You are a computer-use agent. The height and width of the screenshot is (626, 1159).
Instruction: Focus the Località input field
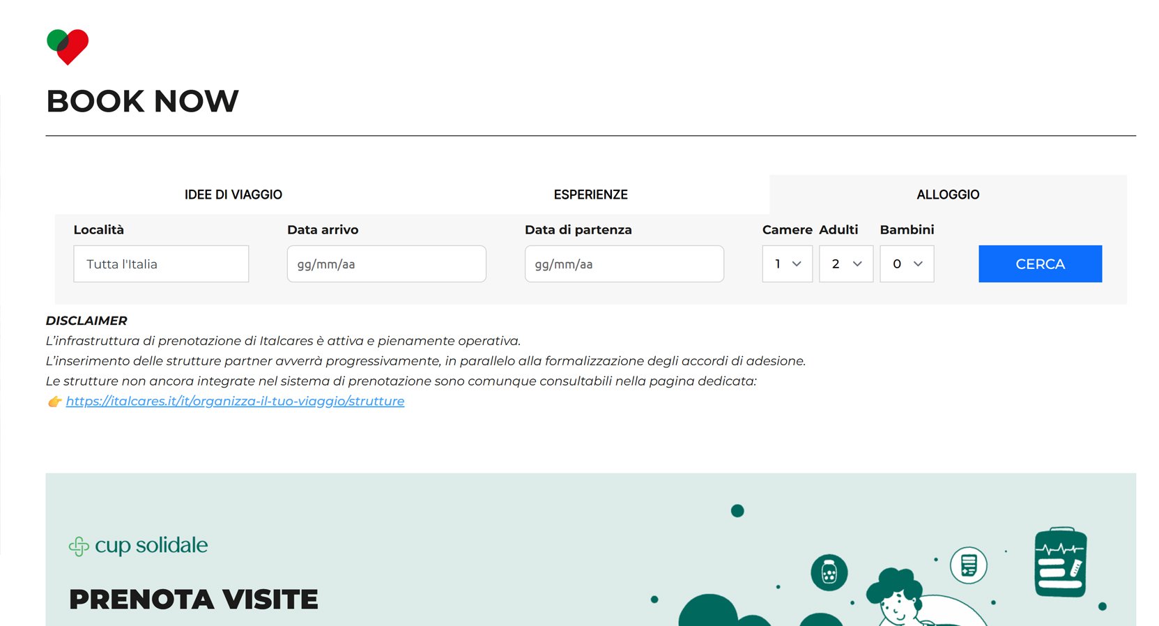click(x=161, y=264)
